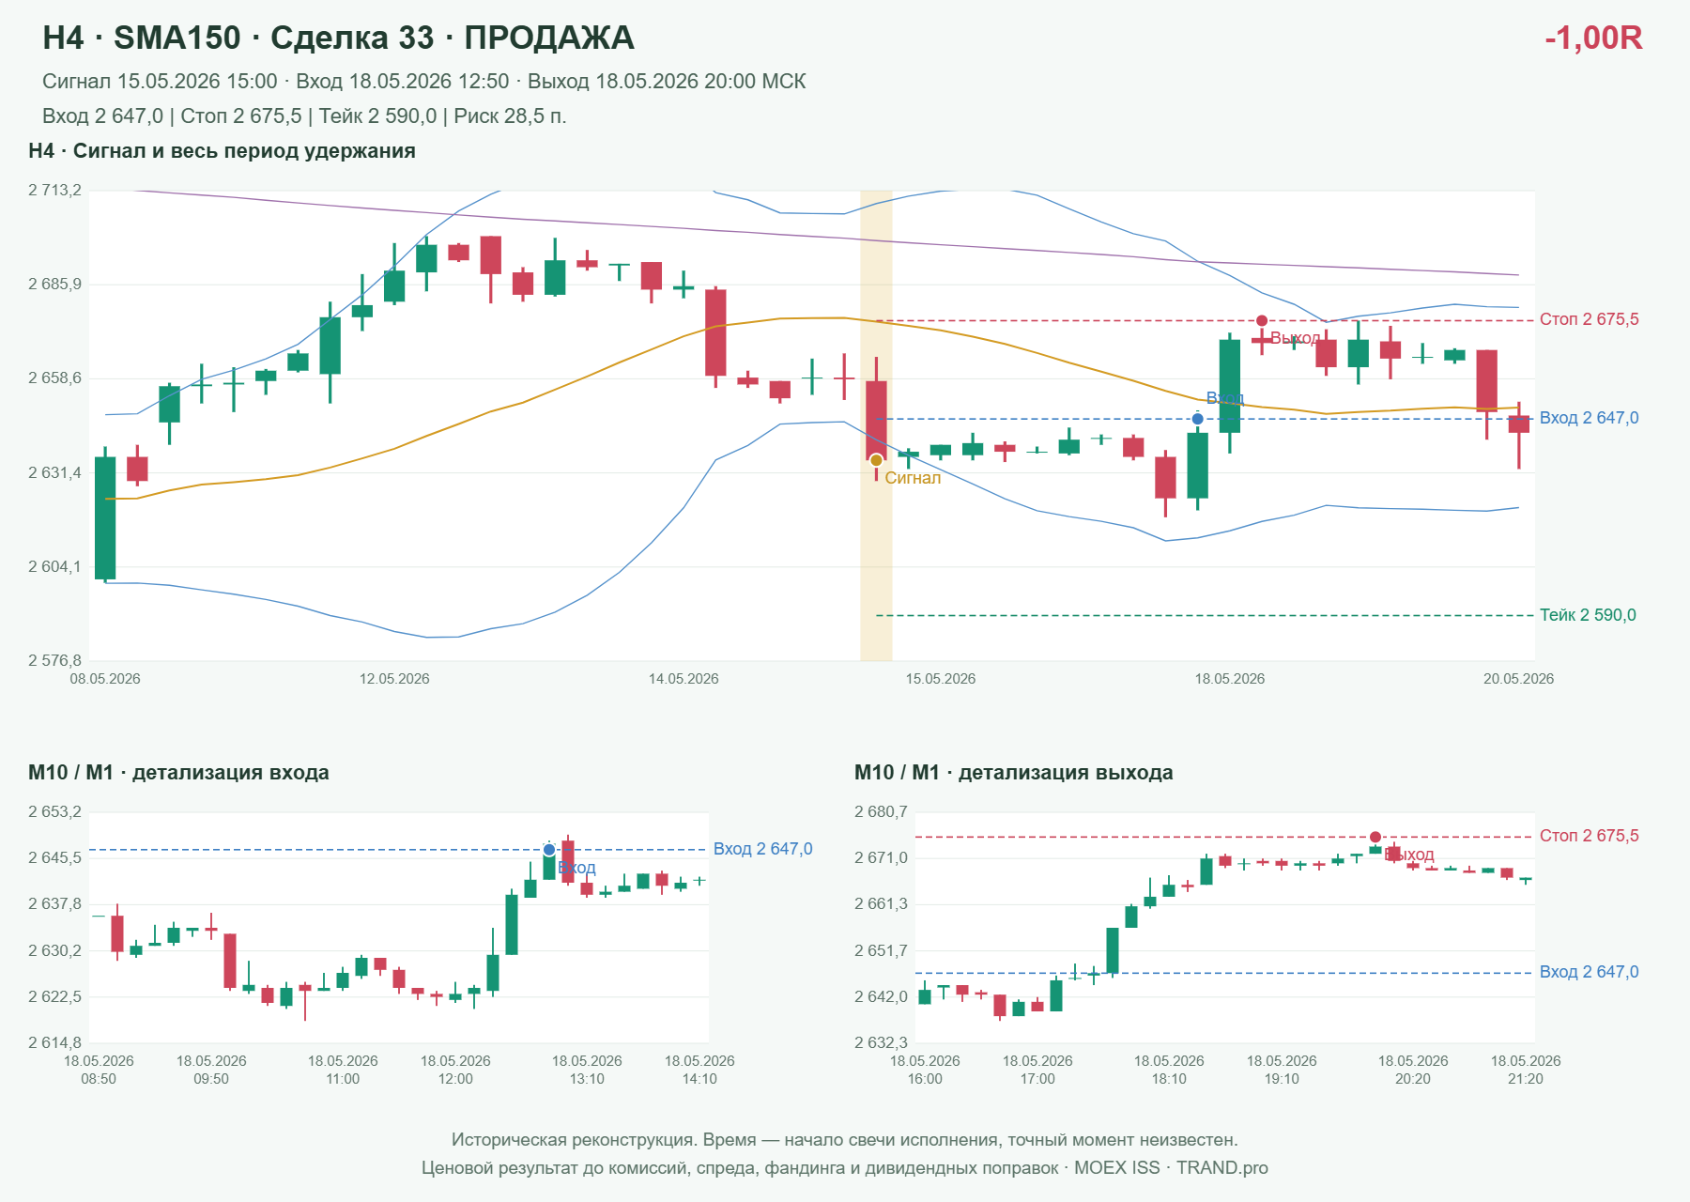The image size is (1690, 1202).
Task: Click the title 'H4 · SMA150 · Сделка 33 · ПРОДАЖА'
Action: 338,38
